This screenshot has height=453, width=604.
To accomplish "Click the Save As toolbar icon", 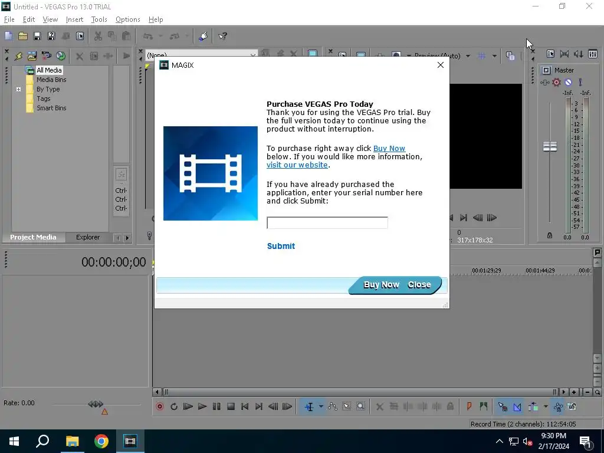I will (x=51, y=36).
